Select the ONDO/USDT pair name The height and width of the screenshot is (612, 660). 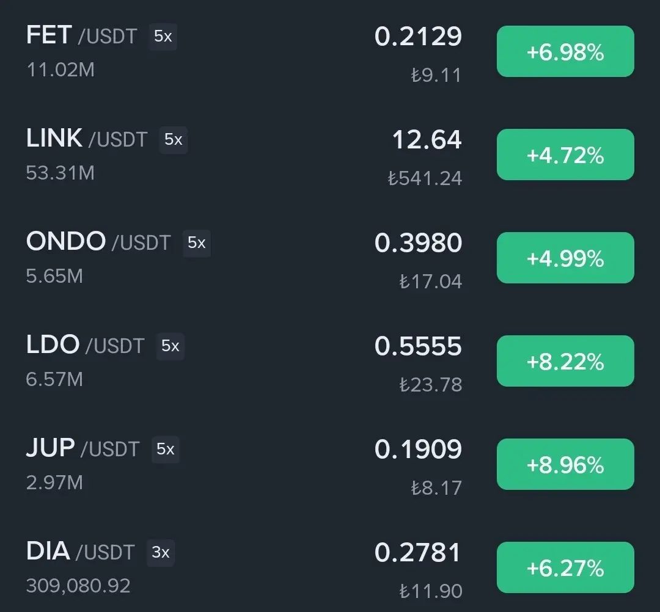point(98,242)
